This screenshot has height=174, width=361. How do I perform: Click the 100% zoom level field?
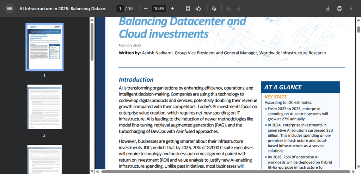coord(159,8)
